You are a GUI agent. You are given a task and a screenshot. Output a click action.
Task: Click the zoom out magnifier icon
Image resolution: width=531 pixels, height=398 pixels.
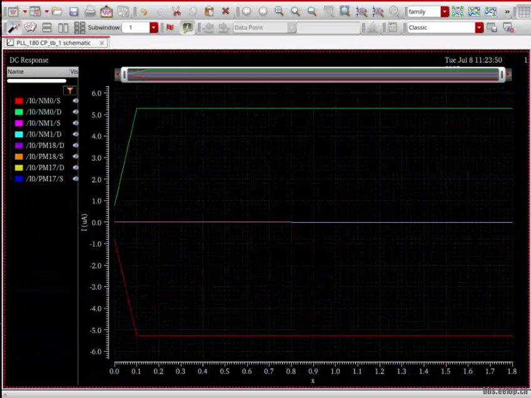312,11
